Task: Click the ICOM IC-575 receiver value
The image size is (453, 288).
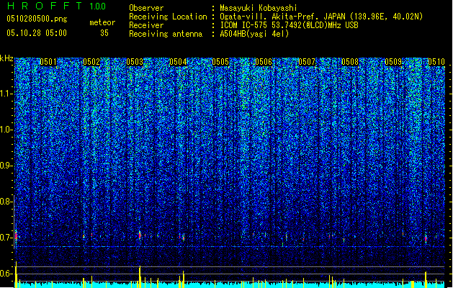Action: pyautogui.click(x=289, y=25)
